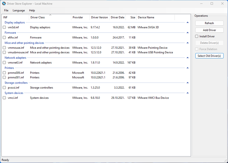Sort by Driver Version column header
The height and width of the screenshot is (163, 228).
99,17
